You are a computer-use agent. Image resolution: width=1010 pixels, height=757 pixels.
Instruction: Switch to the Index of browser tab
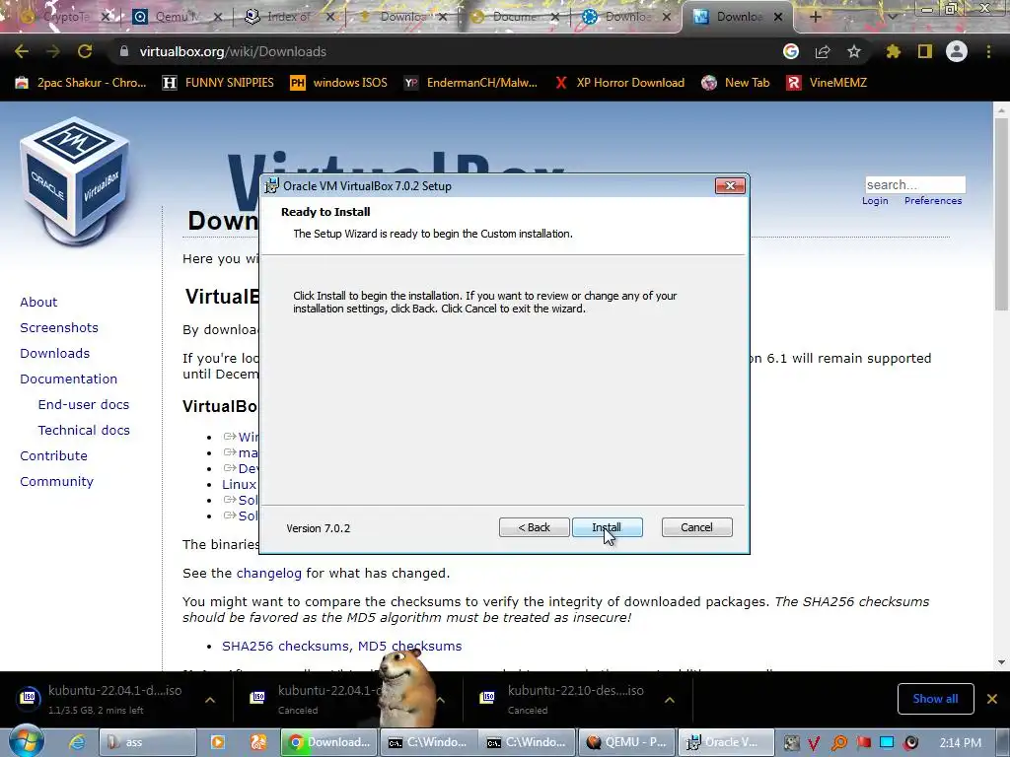pyautogui.click(x=288, y=17)
